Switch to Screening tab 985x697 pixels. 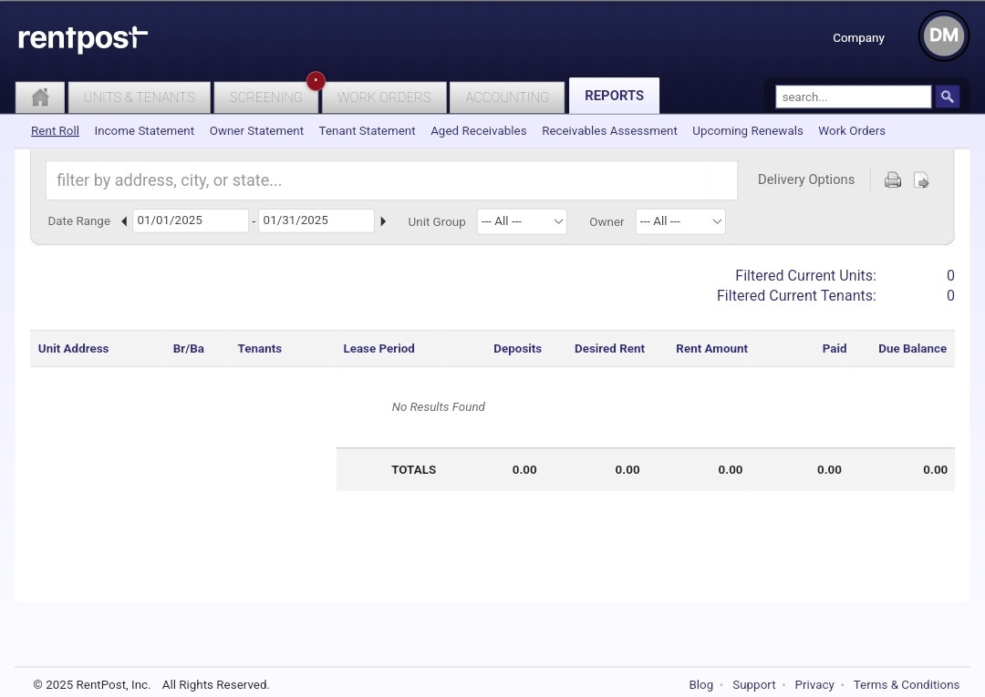pyautogui.click(x=265, y=97)
